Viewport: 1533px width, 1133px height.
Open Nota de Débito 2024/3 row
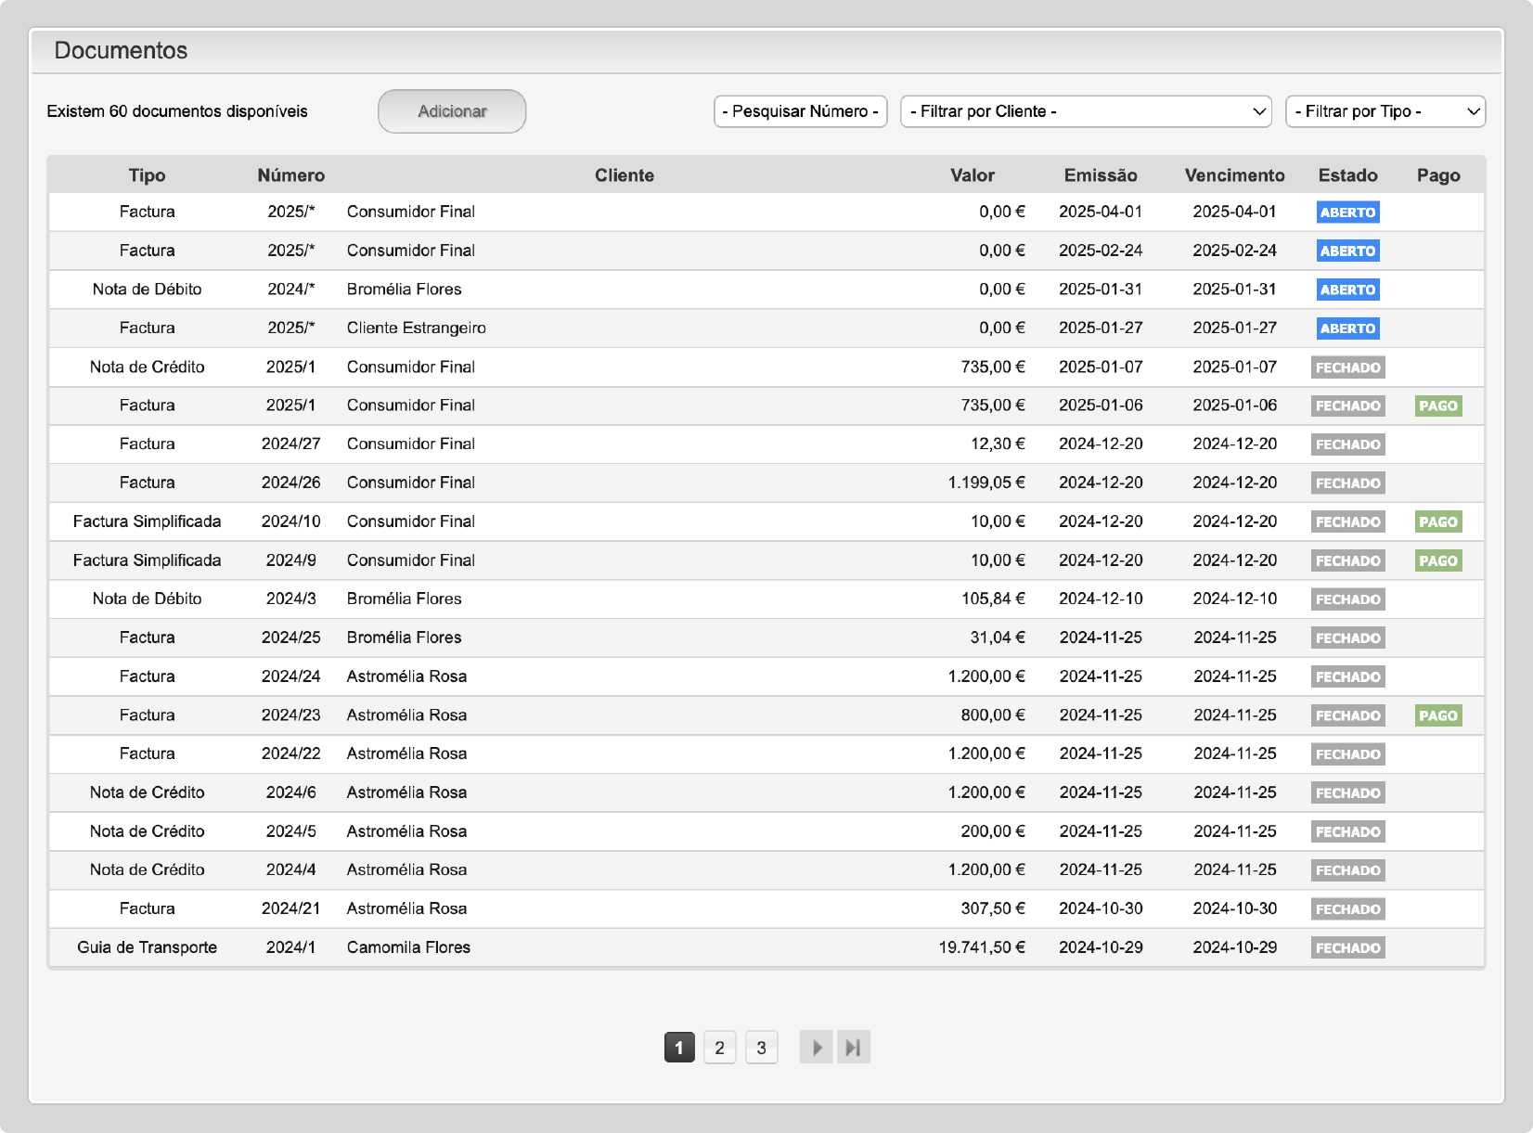[290, 599]
